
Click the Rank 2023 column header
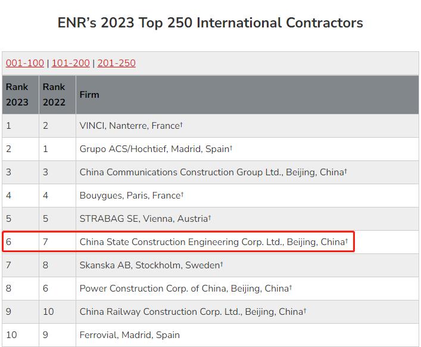coord(17,94)
